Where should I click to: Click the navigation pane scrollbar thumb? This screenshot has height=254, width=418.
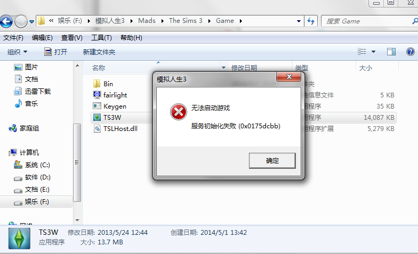click(77, 162)
